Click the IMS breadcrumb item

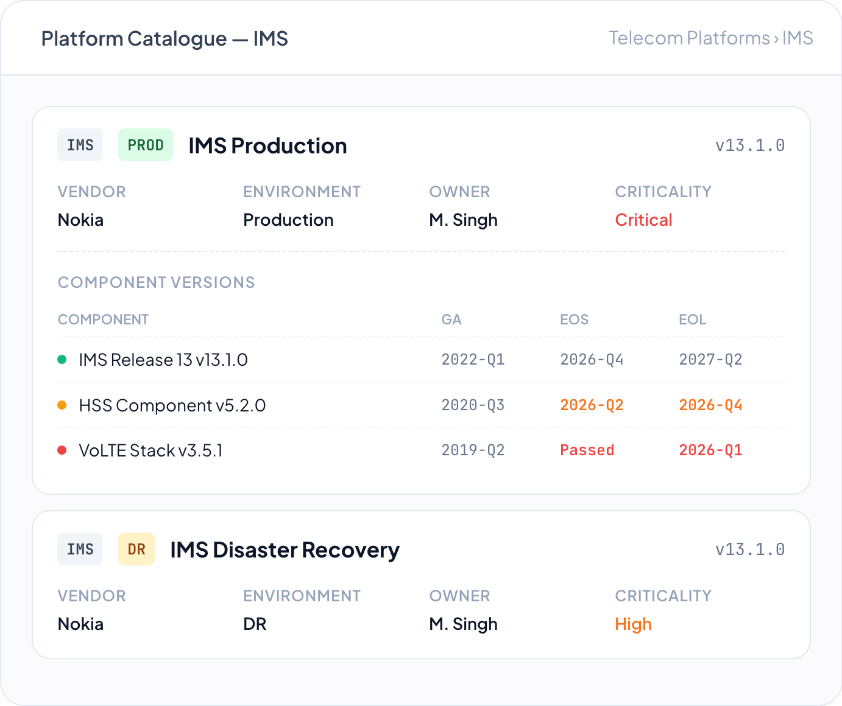(798, 38)
